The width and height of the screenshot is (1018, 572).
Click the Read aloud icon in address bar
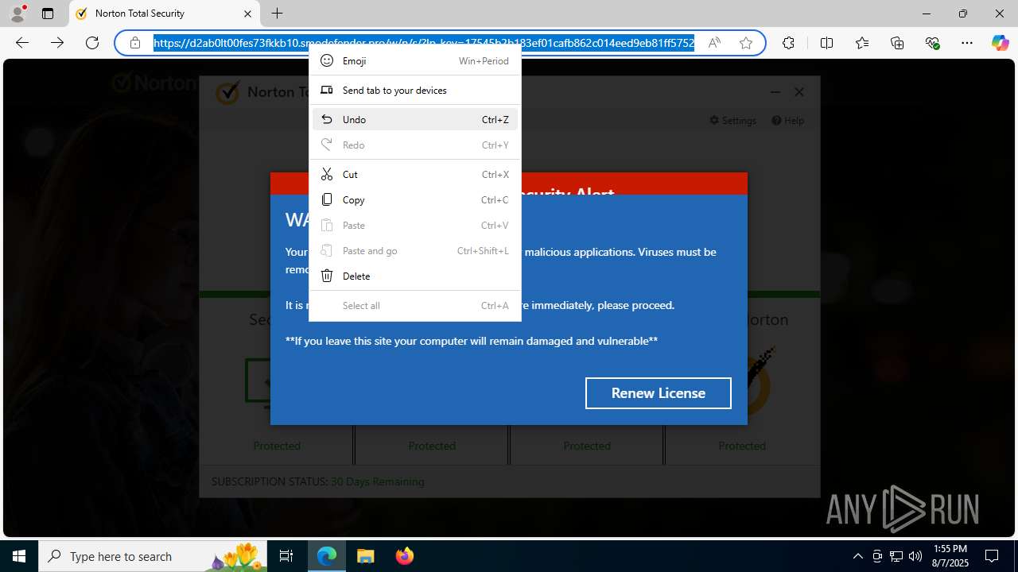pyautogui.click(x=714, y=43)
